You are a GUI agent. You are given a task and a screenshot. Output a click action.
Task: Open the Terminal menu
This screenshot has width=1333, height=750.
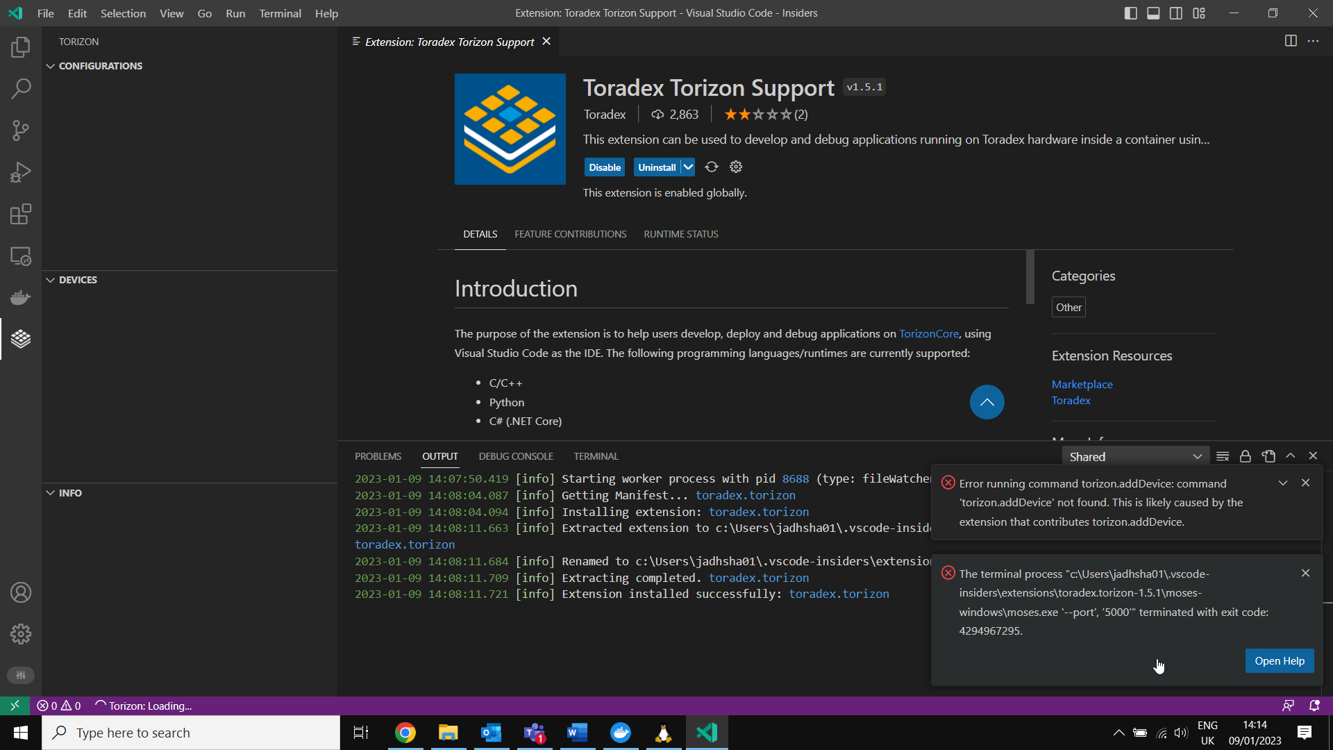(x=280, y=13)
